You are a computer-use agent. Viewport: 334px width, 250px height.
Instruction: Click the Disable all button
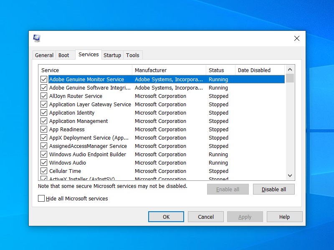point(274,189)
